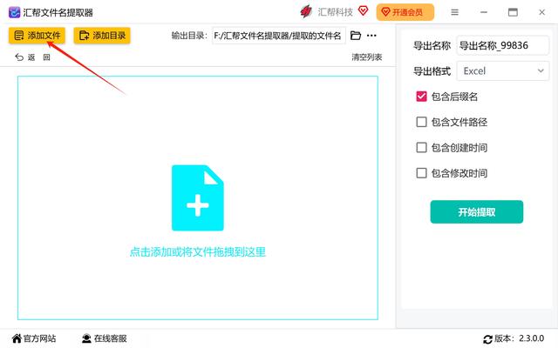The height and width of the screenshot is (348, 558).
Task: Open the three-dots more options icon
Action: pos(371,36)
